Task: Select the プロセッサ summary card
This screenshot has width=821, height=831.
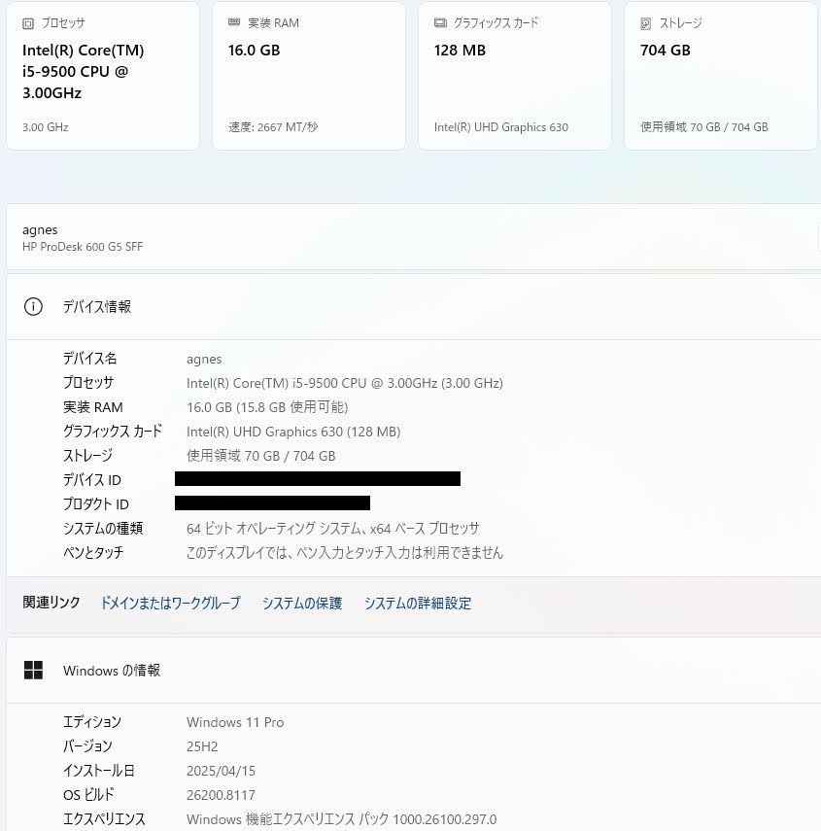Action: (103, 75)
